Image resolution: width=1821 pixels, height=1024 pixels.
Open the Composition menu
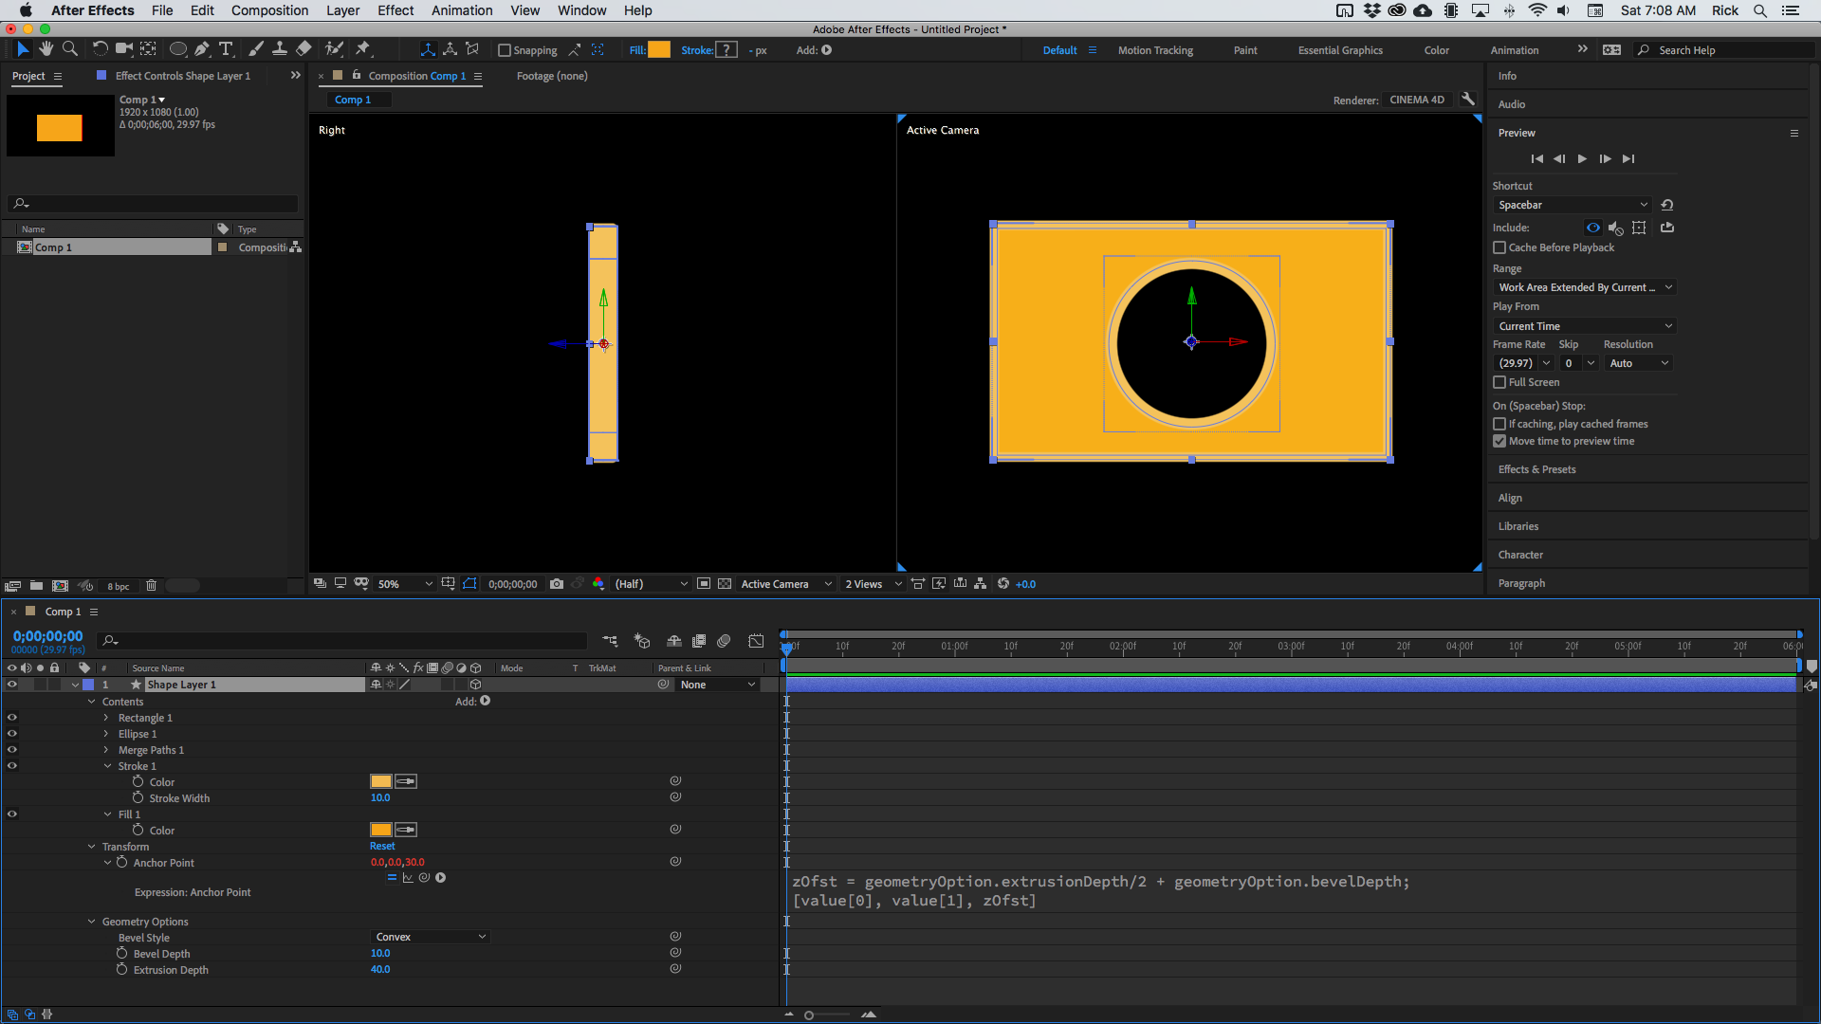tap(269, 10)
